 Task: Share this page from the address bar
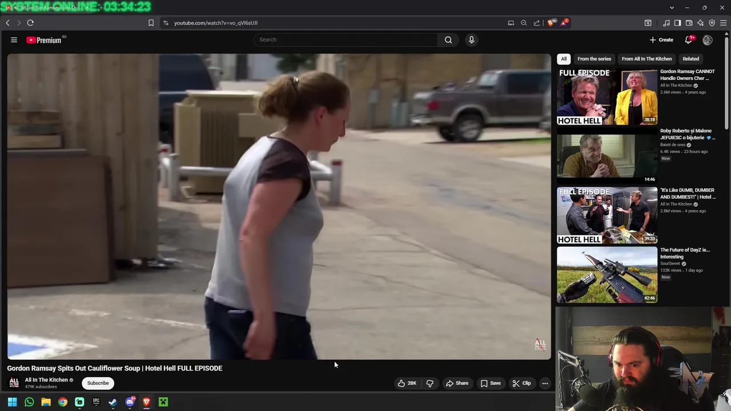click(x=537, y=23)
